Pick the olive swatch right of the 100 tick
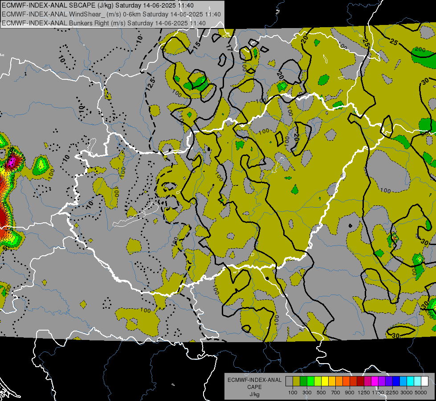Image resolution: width=436 pixels, height=401 pixels. [x=297, y=381]
